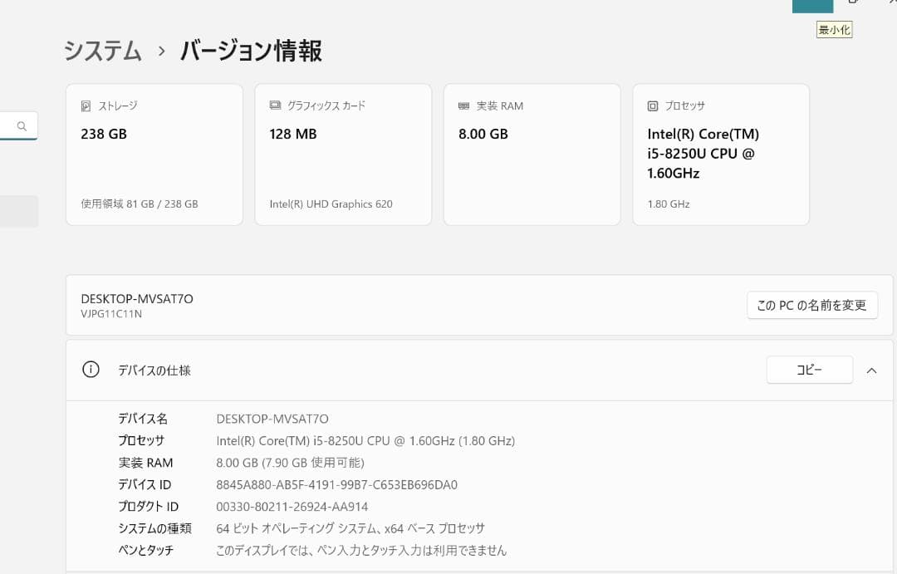Click the minimize icon showing 最小化 tooltip
Screen dimensions: 897x574
point(813,4)
